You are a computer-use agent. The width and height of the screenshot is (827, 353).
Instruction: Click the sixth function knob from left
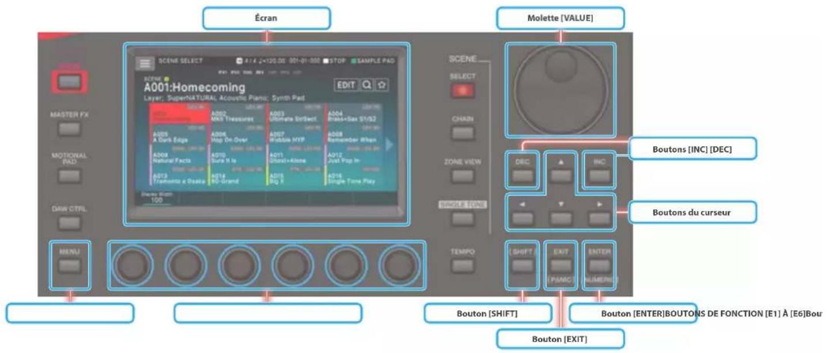(399, 265)
